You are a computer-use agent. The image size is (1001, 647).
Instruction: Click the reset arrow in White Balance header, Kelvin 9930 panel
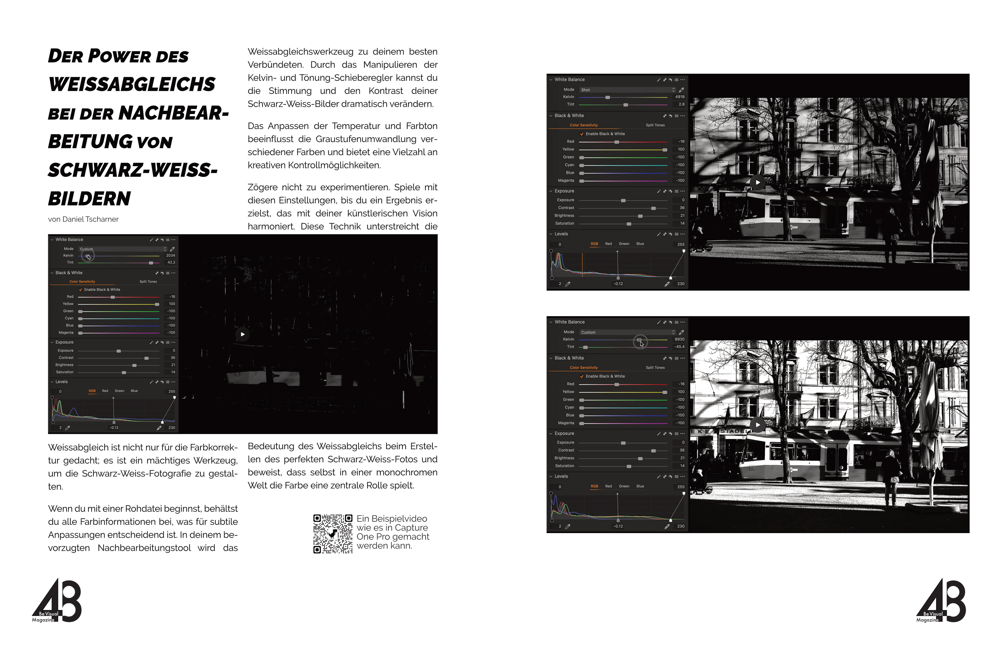pos(670,322)
